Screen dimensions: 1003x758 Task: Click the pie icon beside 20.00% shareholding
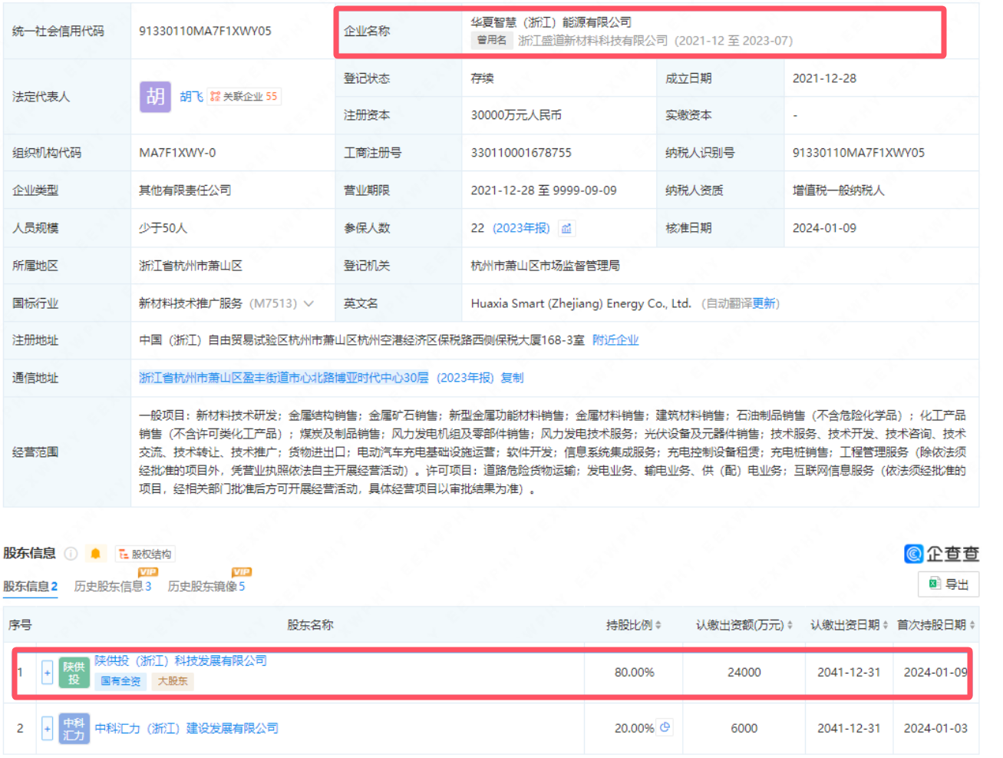coord(665,727)
